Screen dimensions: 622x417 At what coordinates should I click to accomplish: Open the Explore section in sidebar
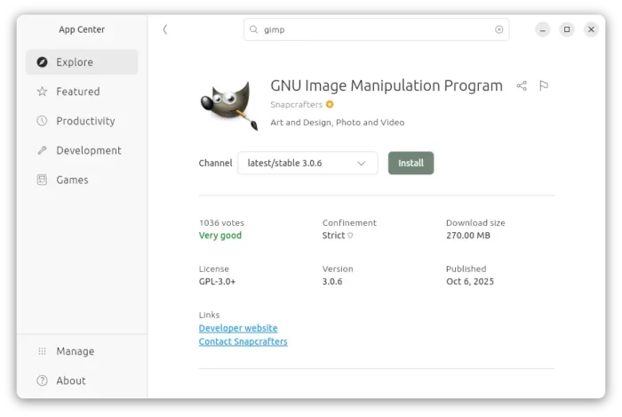(82, 62)
